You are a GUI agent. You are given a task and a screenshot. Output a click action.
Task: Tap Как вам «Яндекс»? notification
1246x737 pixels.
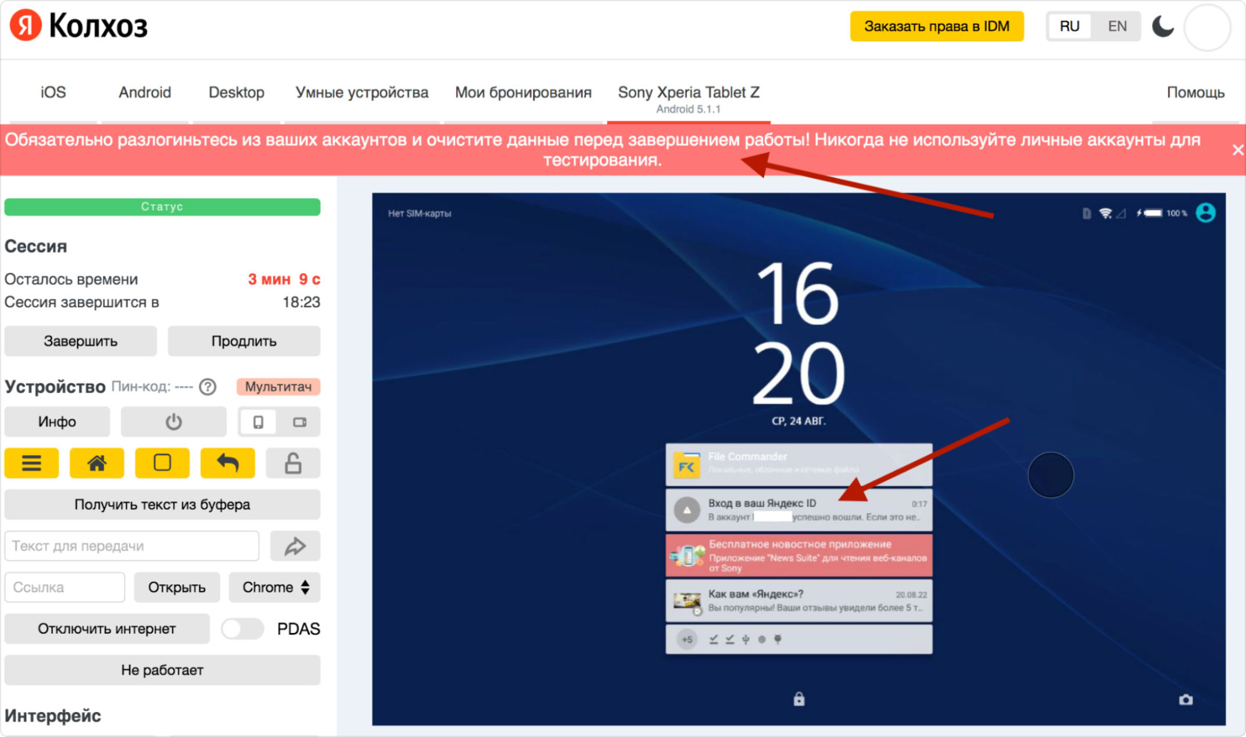799,601
